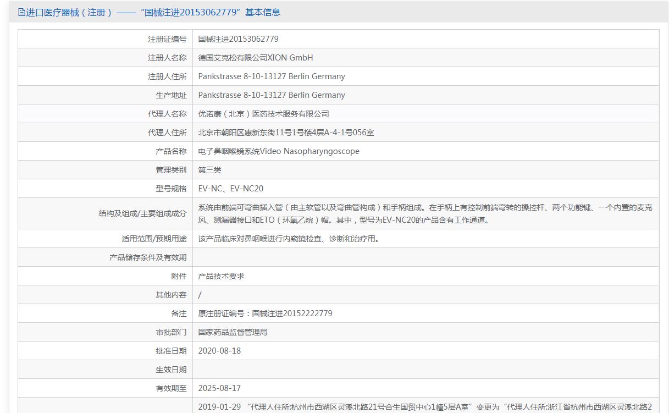Click the agent address 北京市朝阳区惠新东街11号
Viewport: 669px width, 413px height.
pos(286,133)
